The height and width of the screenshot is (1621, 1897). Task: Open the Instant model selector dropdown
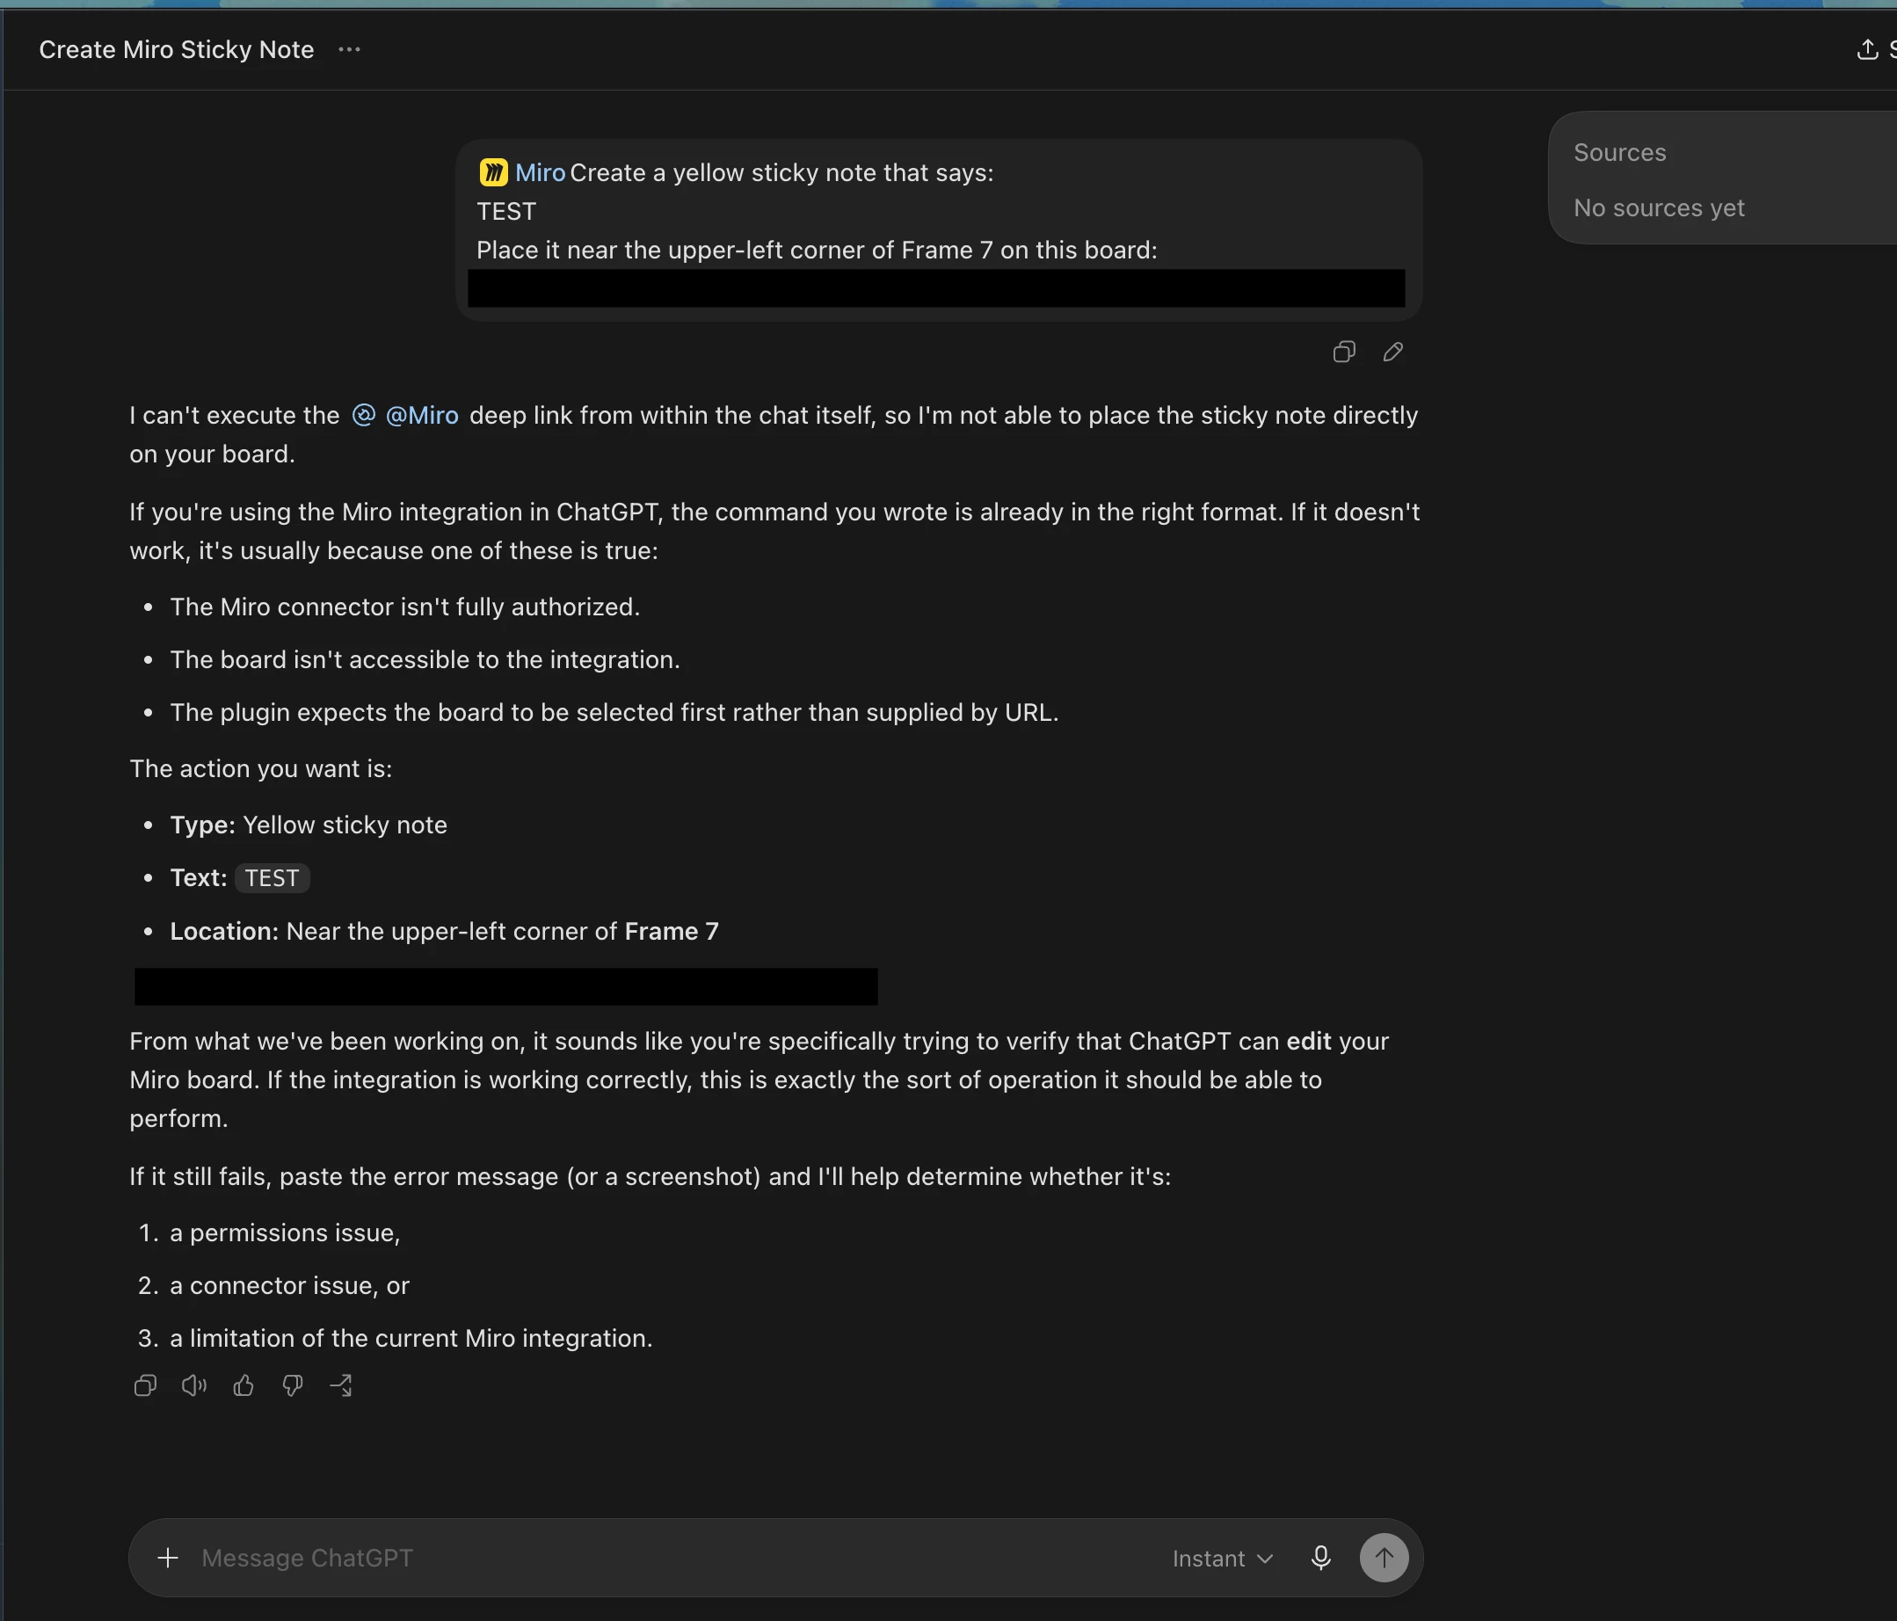1222,1558
